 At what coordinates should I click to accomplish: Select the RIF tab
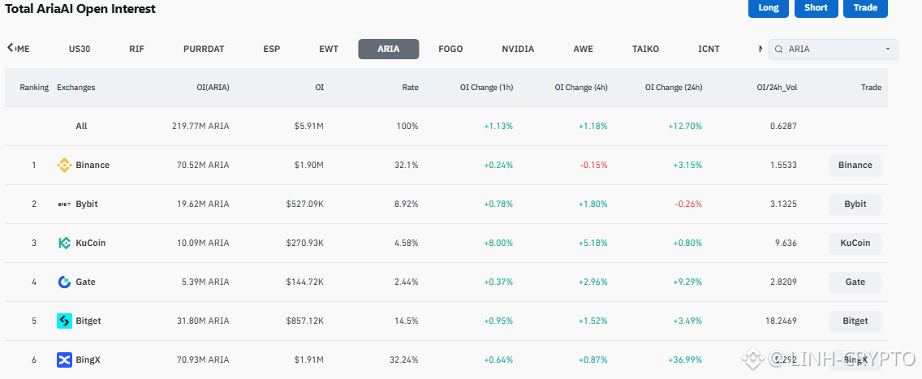click(136, 49)
